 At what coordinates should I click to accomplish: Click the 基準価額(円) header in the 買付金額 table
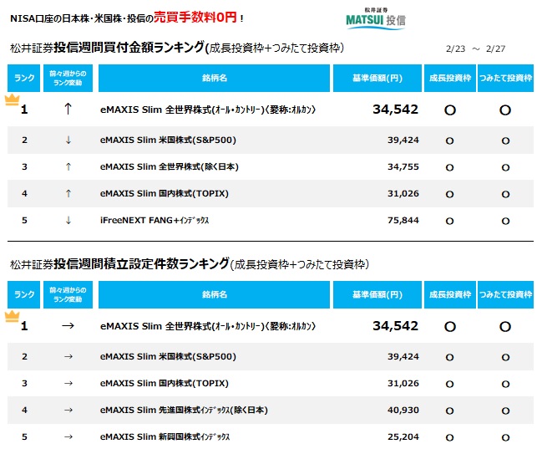point(377,78)
